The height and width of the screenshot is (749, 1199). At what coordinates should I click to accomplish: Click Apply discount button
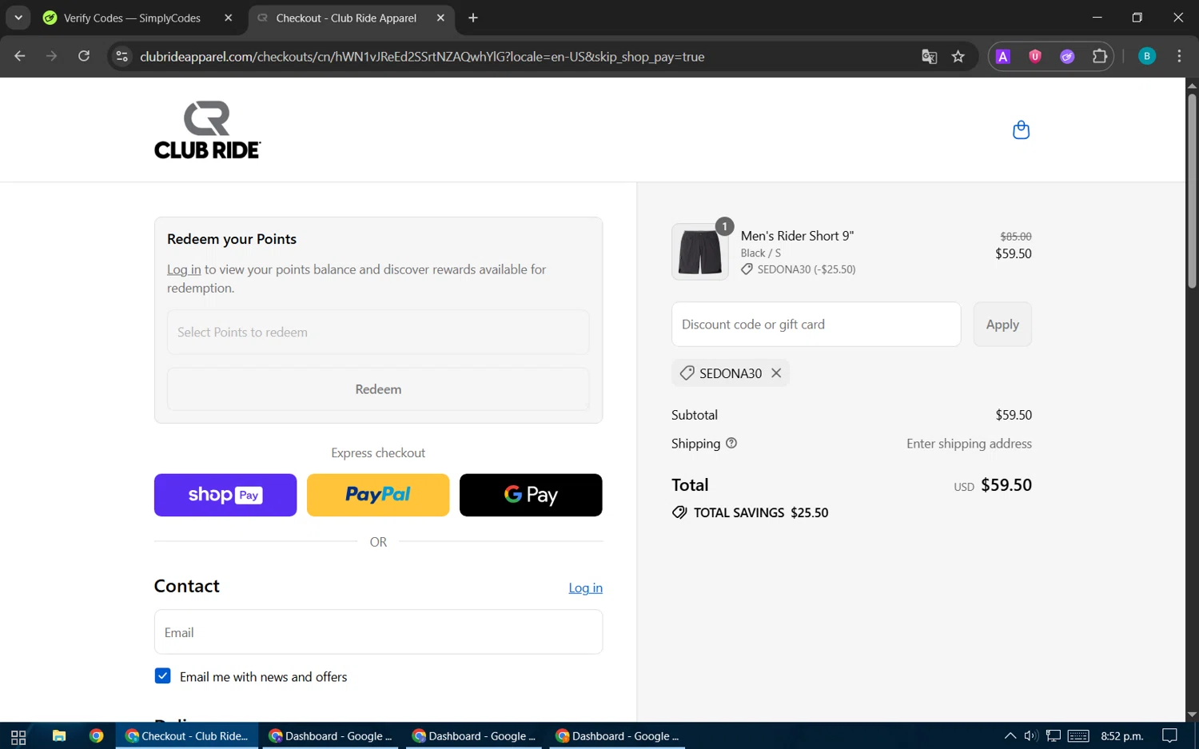(1002, 325)
